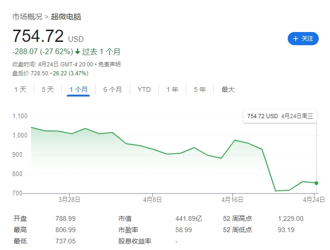
Task: Click the 52 周高点 value 1,229.00
Action: (291, 218)
